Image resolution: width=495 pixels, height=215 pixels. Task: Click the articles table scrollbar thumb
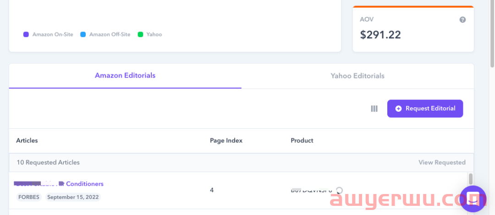pos(470,179)
